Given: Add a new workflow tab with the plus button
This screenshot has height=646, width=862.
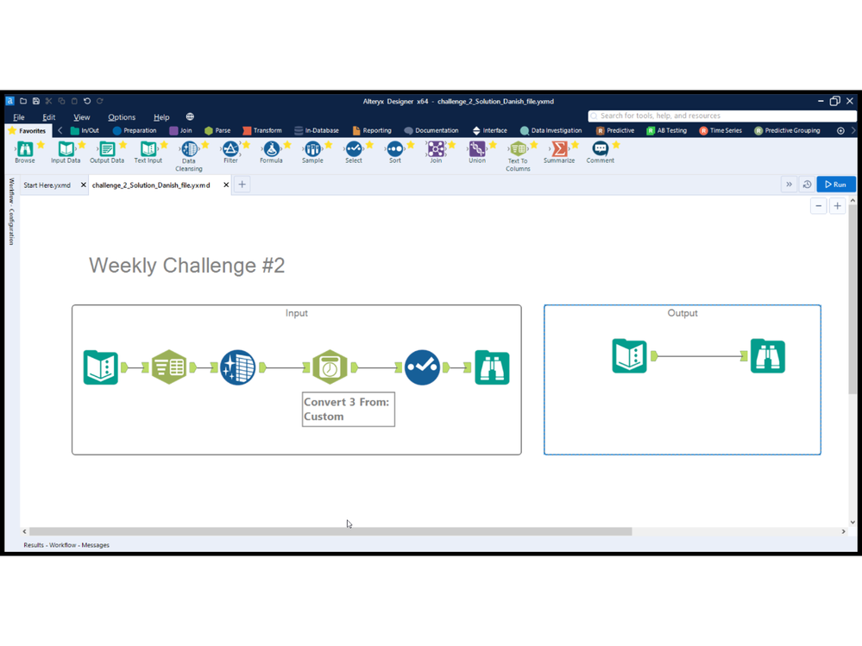Looking at the screenshot, I should click(x=242, y=185).
